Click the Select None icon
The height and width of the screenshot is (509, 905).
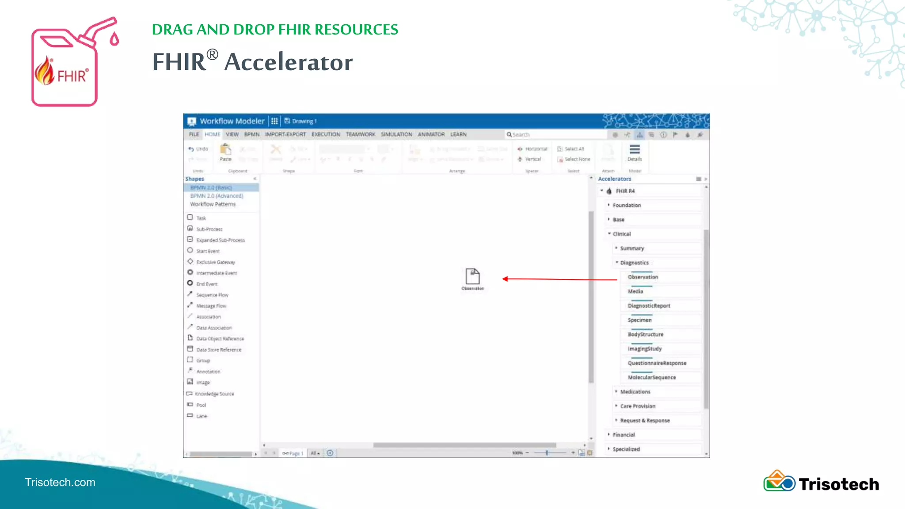(x=560, y=159)
